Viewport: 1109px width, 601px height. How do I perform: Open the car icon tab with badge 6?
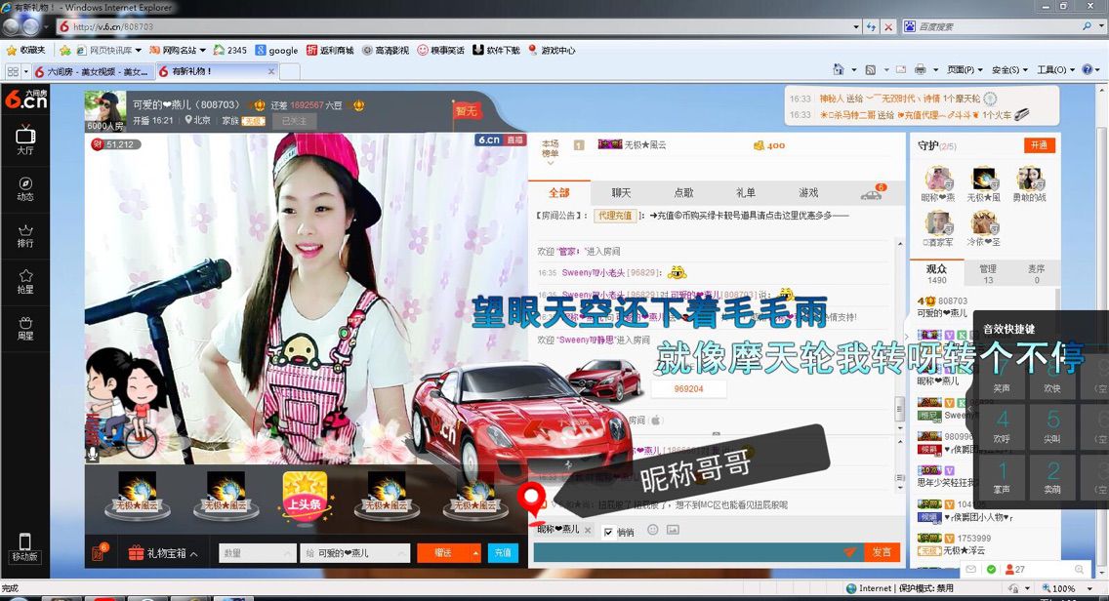872,192
